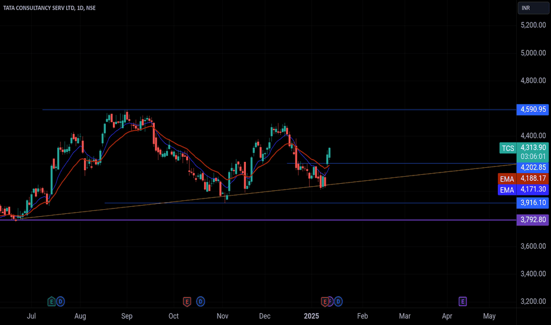This screenshot has width=551, height=325.
Task: Open the dividend marker in January 2025
Action: pos(338,301)
